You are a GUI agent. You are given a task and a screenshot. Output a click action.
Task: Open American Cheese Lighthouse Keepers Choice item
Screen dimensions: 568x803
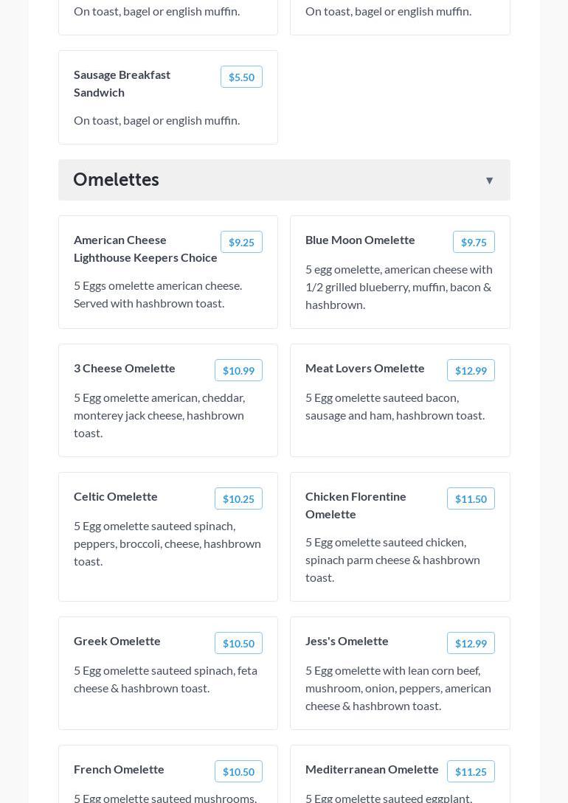pyautogui.click(x=145, y=248)
